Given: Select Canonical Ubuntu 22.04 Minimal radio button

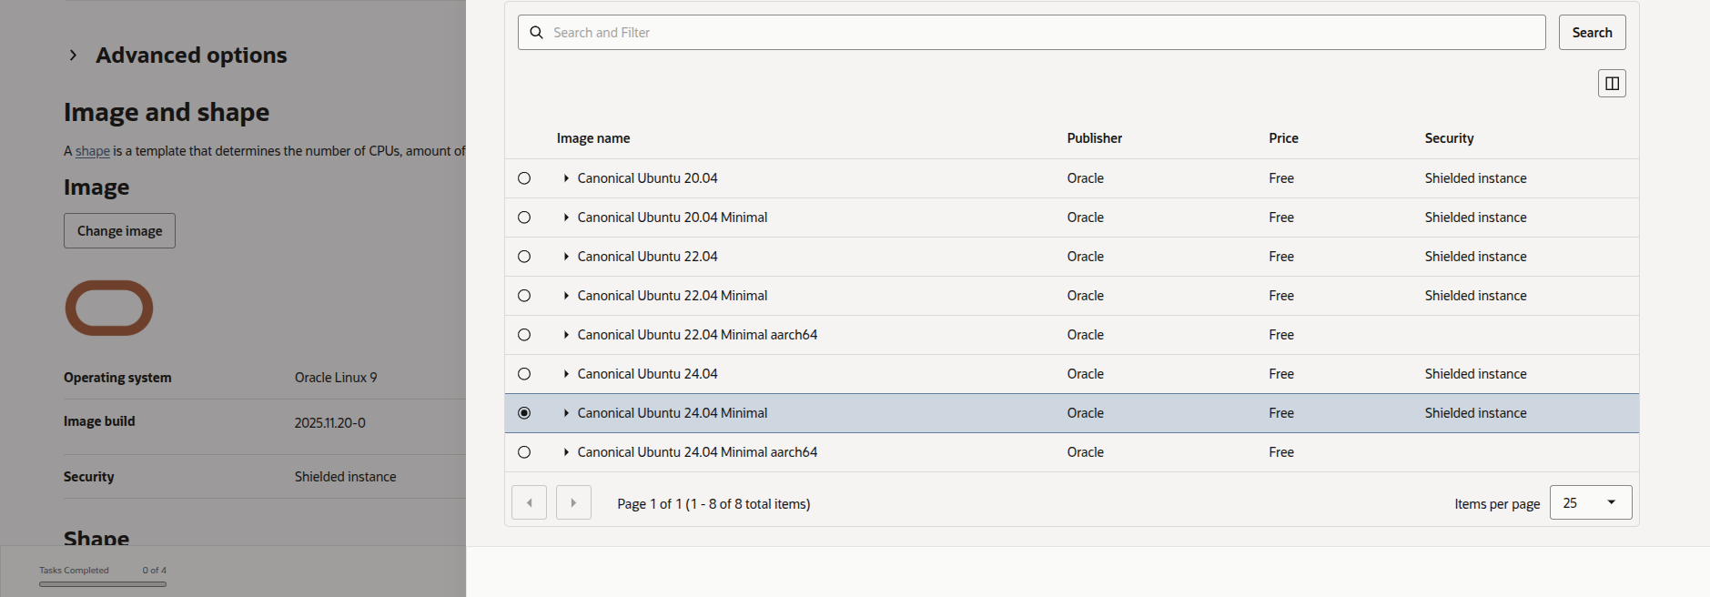Looking at the screenshot, I should (524, 296).
